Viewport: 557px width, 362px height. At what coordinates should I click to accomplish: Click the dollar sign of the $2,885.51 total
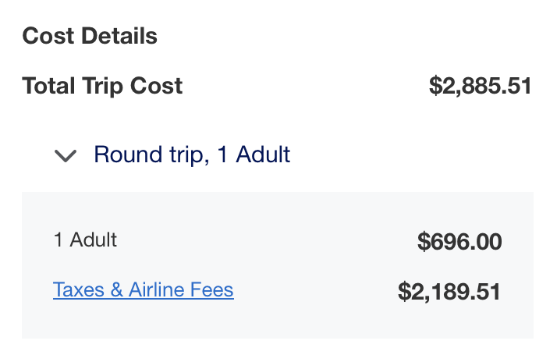[435, 86]
